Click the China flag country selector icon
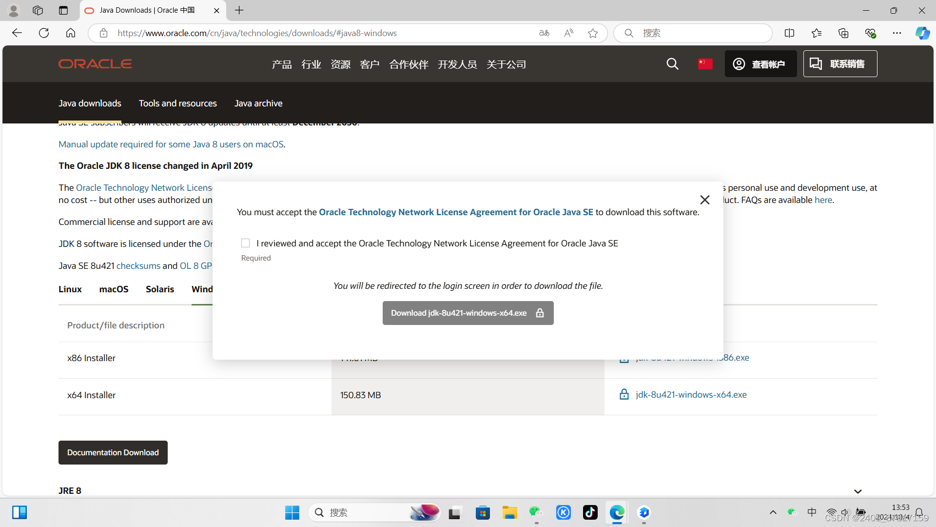 pos(705,64)
